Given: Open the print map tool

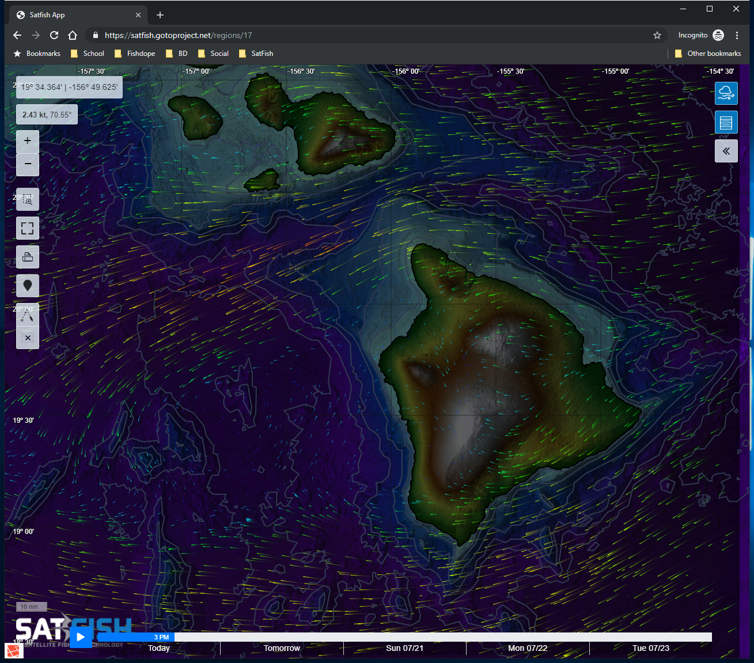Looking at the screenshot, I should click(x=28, y=257).
